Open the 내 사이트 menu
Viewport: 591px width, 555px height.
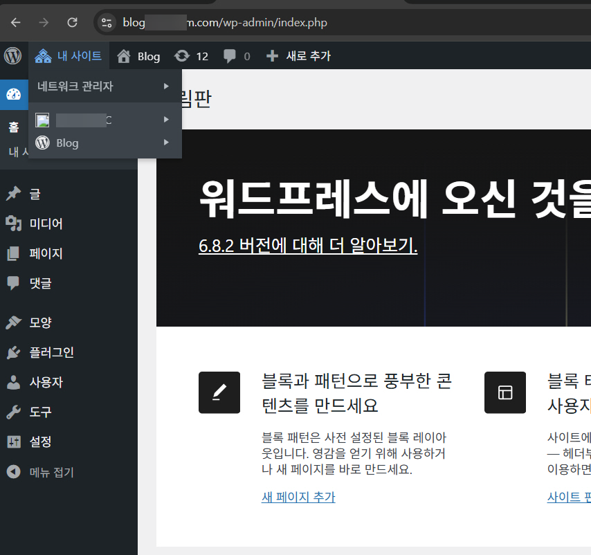click(x=69, y=56)
